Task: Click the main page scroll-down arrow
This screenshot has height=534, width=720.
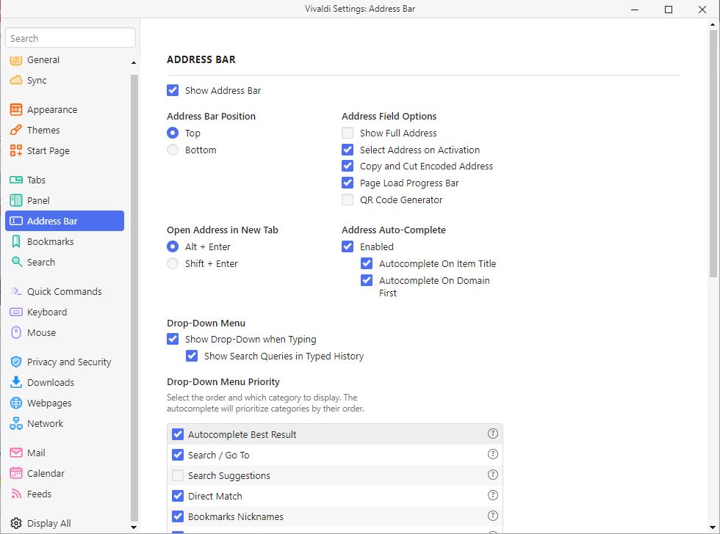Action: [713, 527]
